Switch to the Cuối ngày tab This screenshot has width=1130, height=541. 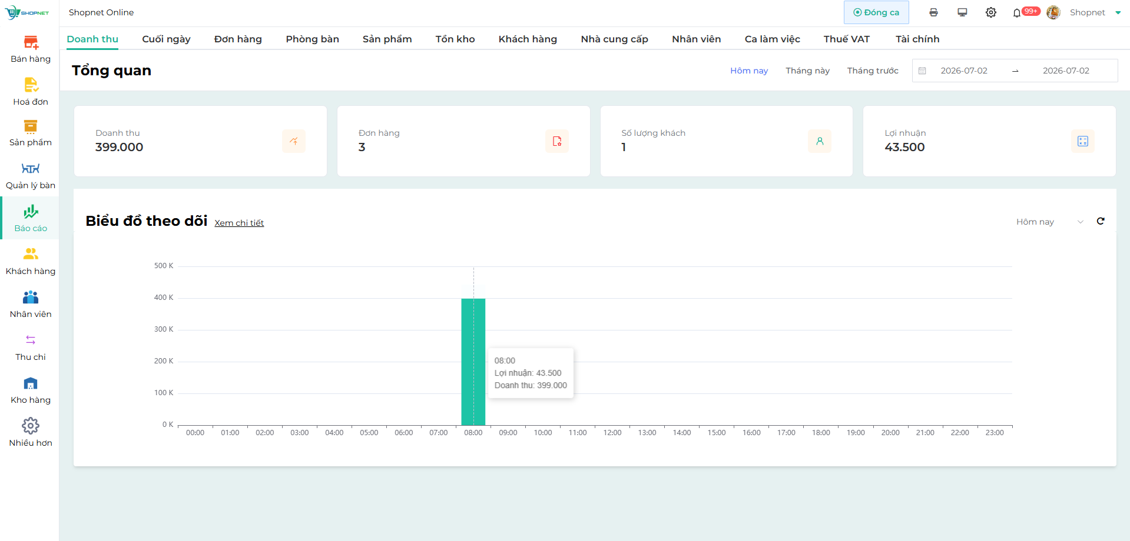pos(166,39)
